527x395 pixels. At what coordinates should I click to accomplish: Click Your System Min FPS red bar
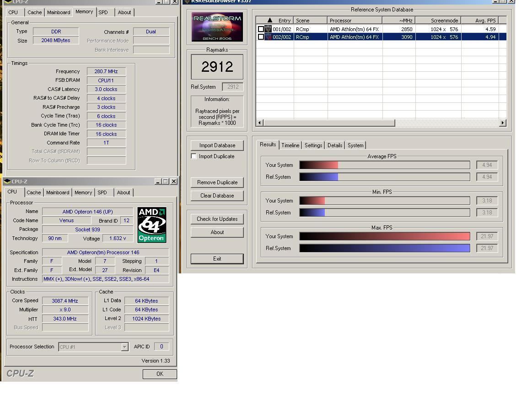[312, 201]
